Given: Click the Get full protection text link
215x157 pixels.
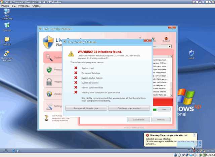Looking at the screenshot, I should [x=61, y=118].
